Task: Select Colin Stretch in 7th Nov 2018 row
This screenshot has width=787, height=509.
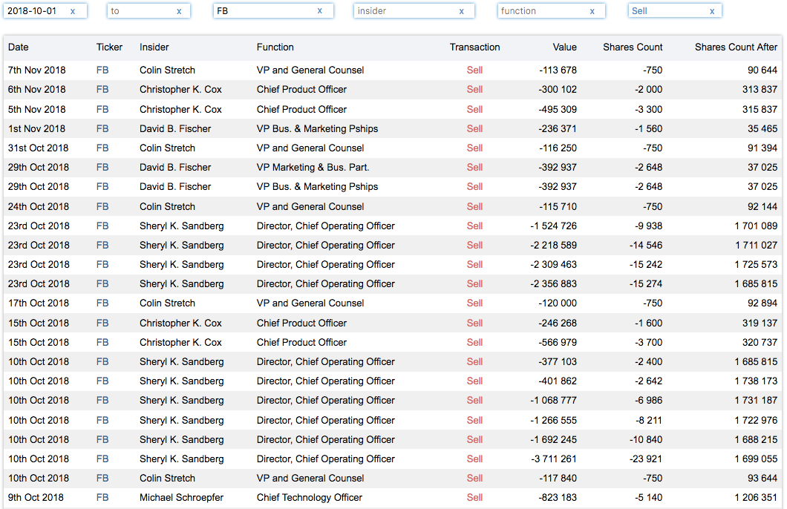Action: (167, 70)
